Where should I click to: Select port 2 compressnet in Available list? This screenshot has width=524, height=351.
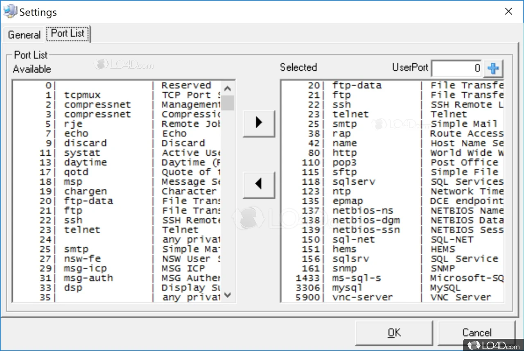117,105
